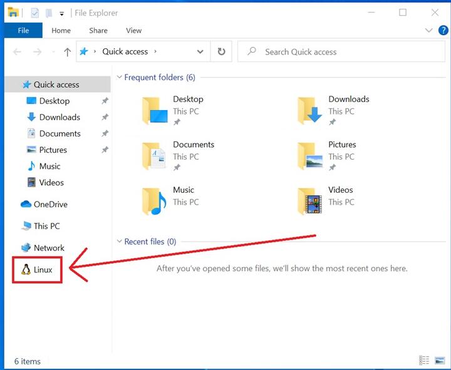Viewport: 451px width, 370px height.
Task: Expand the chevron after the Quick access breadcrumb
Action: pos(155,51)
